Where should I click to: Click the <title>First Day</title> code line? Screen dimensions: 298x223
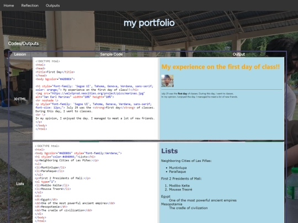coord(55,72)
